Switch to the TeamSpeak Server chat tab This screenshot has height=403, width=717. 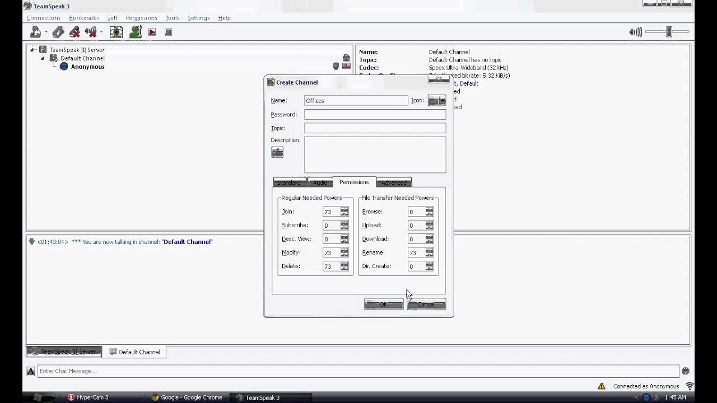click(64, 352)
